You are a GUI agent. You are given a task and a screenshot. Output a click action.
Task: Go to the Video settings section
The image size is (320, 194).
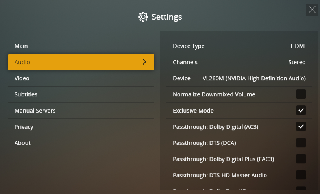coord(22,78)
